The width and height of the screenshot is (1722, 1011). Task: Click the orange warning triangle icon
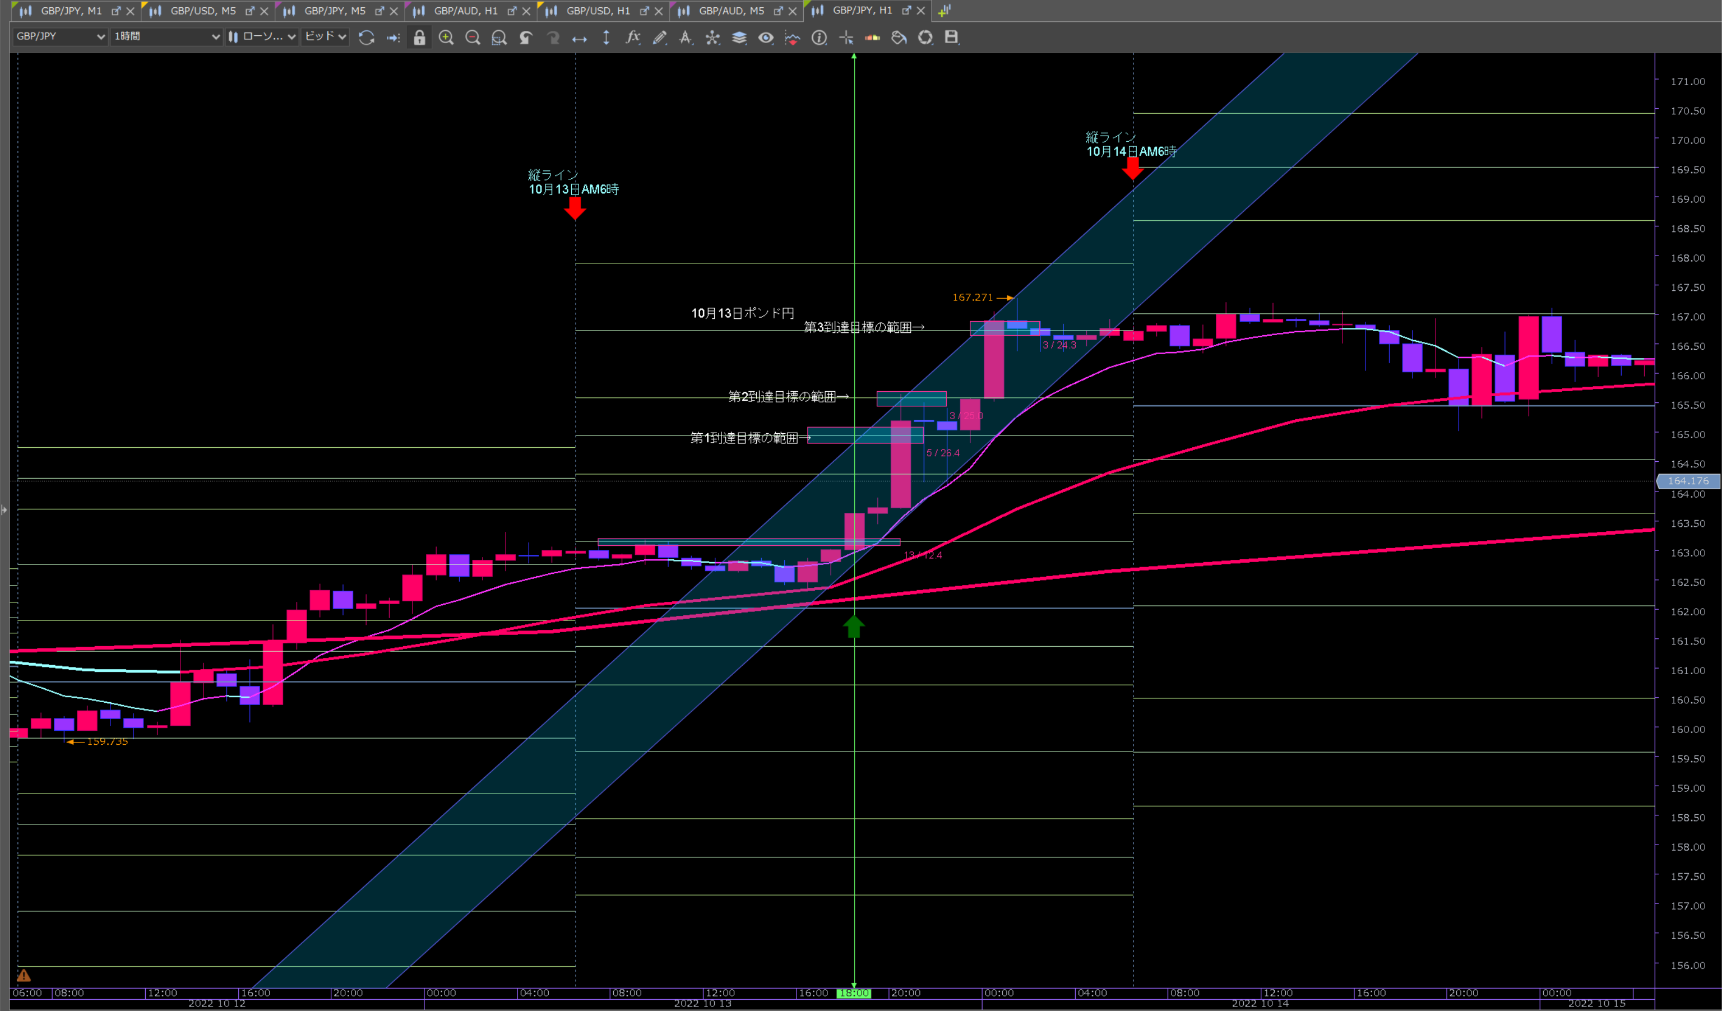click(24, 976)
